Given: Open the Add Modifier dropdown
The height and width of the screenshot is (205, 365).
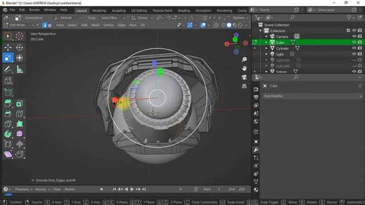Looking at the screenshot, I should tap(313, 96).
